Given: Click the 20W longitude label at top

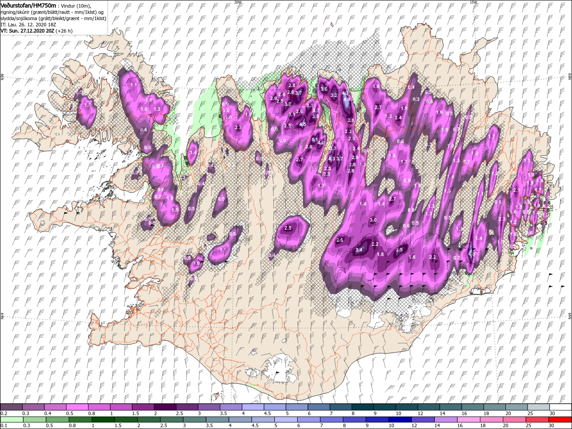Looking at the screenshot, I should tap(238, 2).
